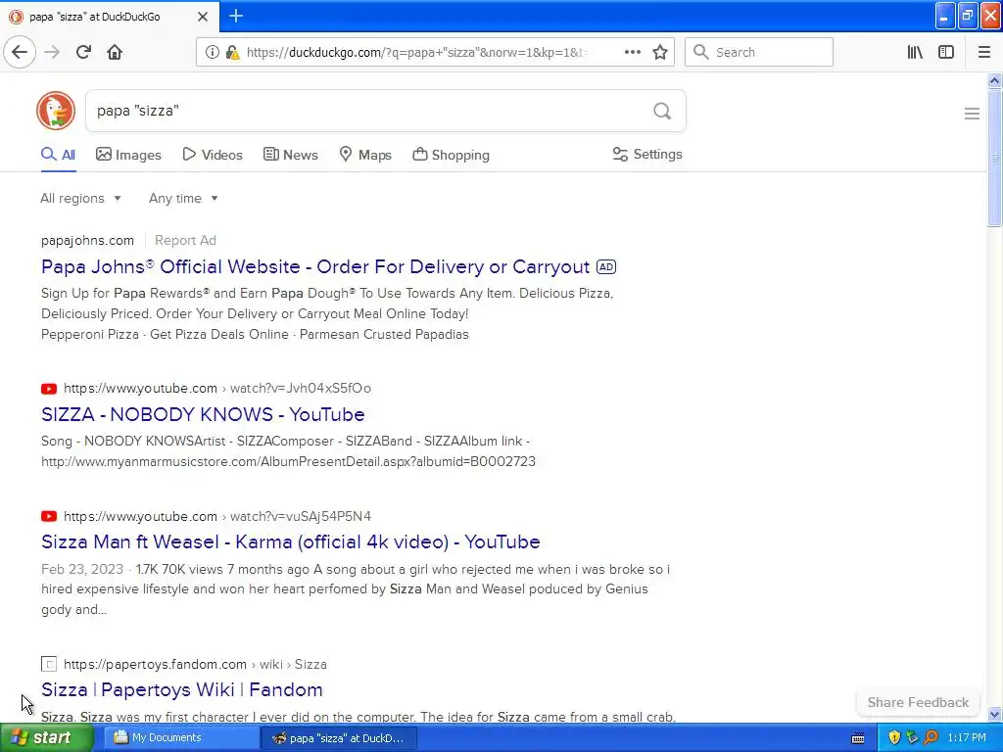Open the Firefox home page icon
Image resolution: width=1003 pixels, height=752 pixels.
click(115, 52)
